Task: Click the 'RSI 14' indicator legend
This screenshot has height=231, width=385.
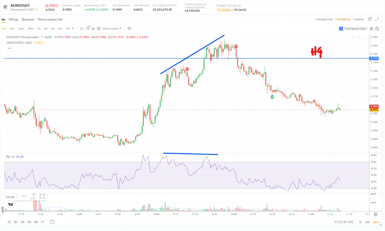Action: point(10,157)
